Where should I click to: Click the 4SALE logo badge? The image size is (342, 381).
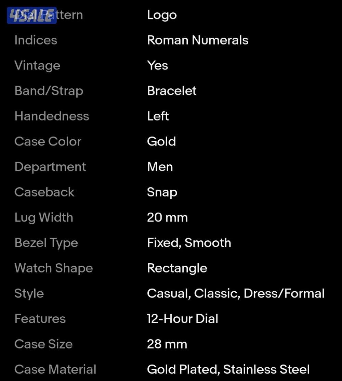32,15
